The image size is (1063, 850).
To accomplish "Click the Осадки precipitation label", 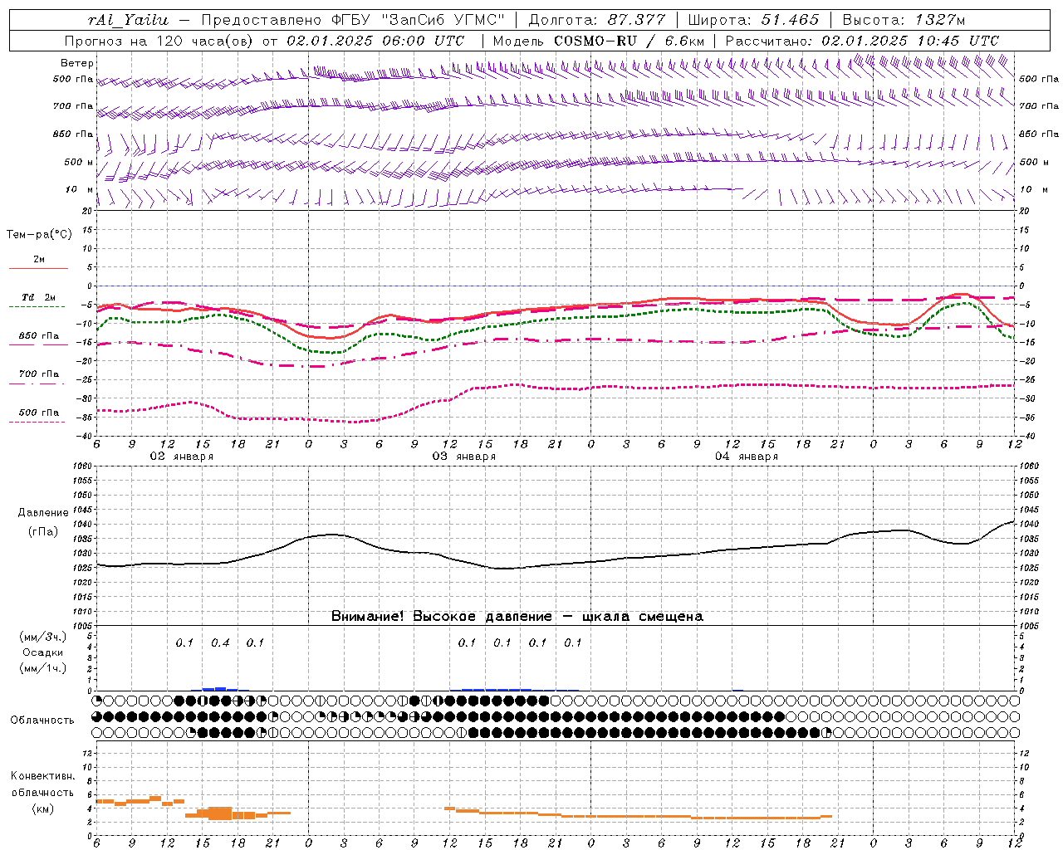I will tap(44, 652).
